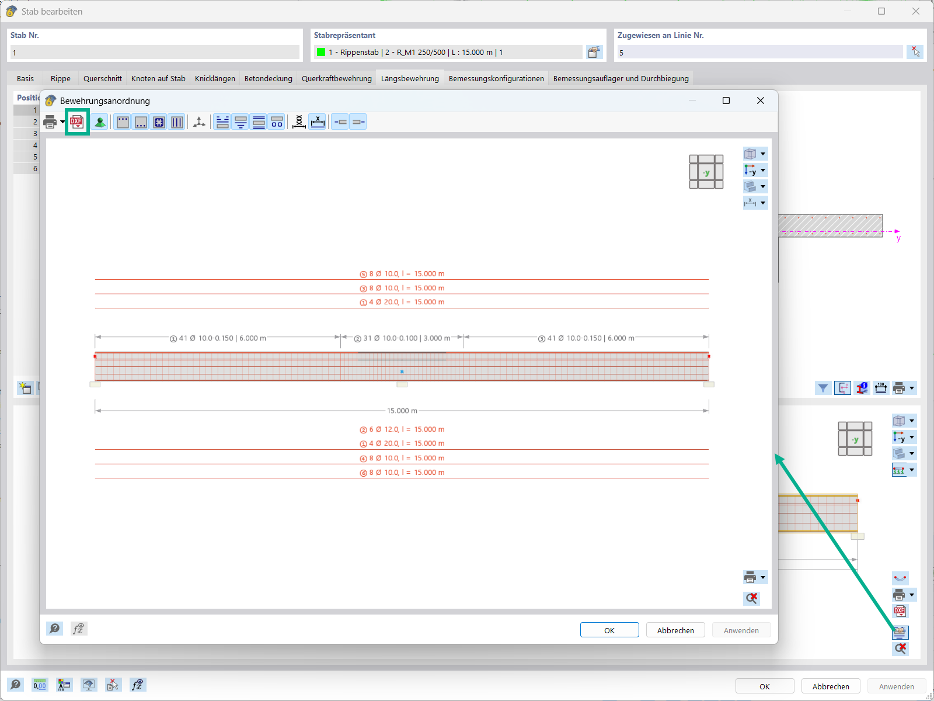Viewport: 934px width, 701px height.
Task: Open the print dropdown arrow next to printer icon
Action: tap(62, 122)
